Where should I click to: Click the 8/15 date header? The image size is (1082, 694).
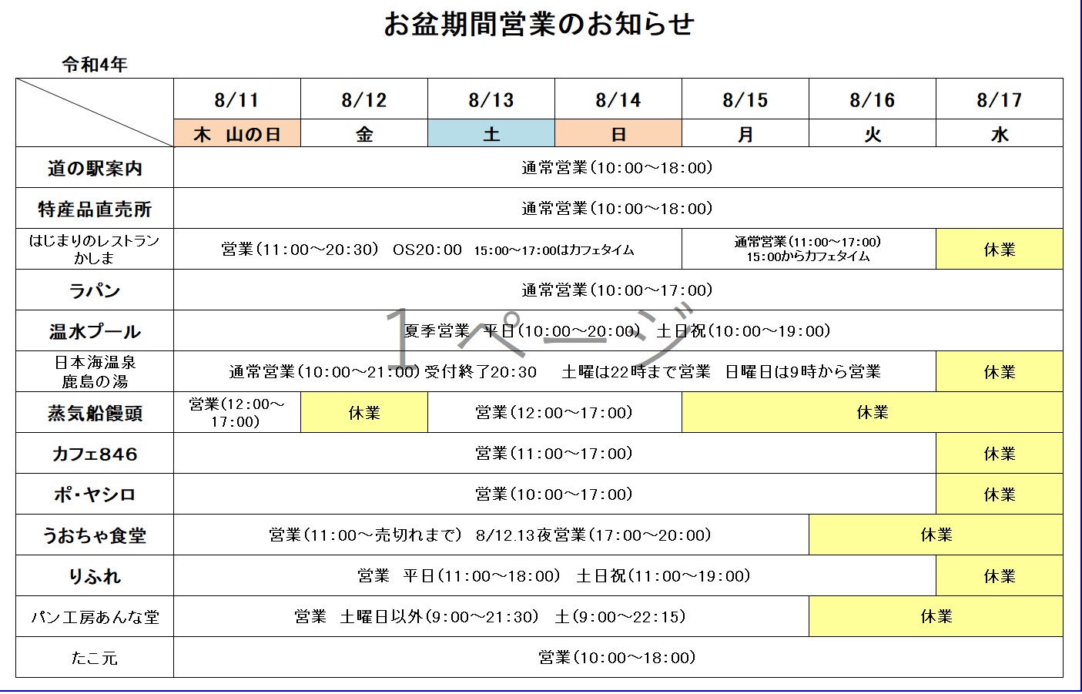tap(745, 99)
